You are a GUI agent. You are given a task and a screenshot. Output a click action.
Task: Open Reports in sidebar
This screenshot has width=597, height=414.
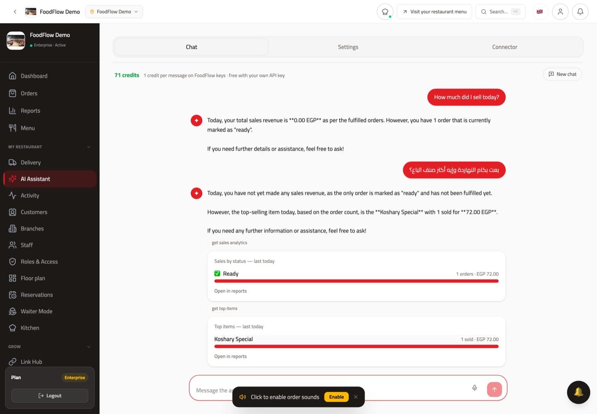click(50, 111)
